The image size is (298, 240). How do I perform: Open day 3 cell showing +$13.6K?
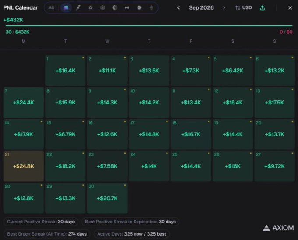(149, 70)
